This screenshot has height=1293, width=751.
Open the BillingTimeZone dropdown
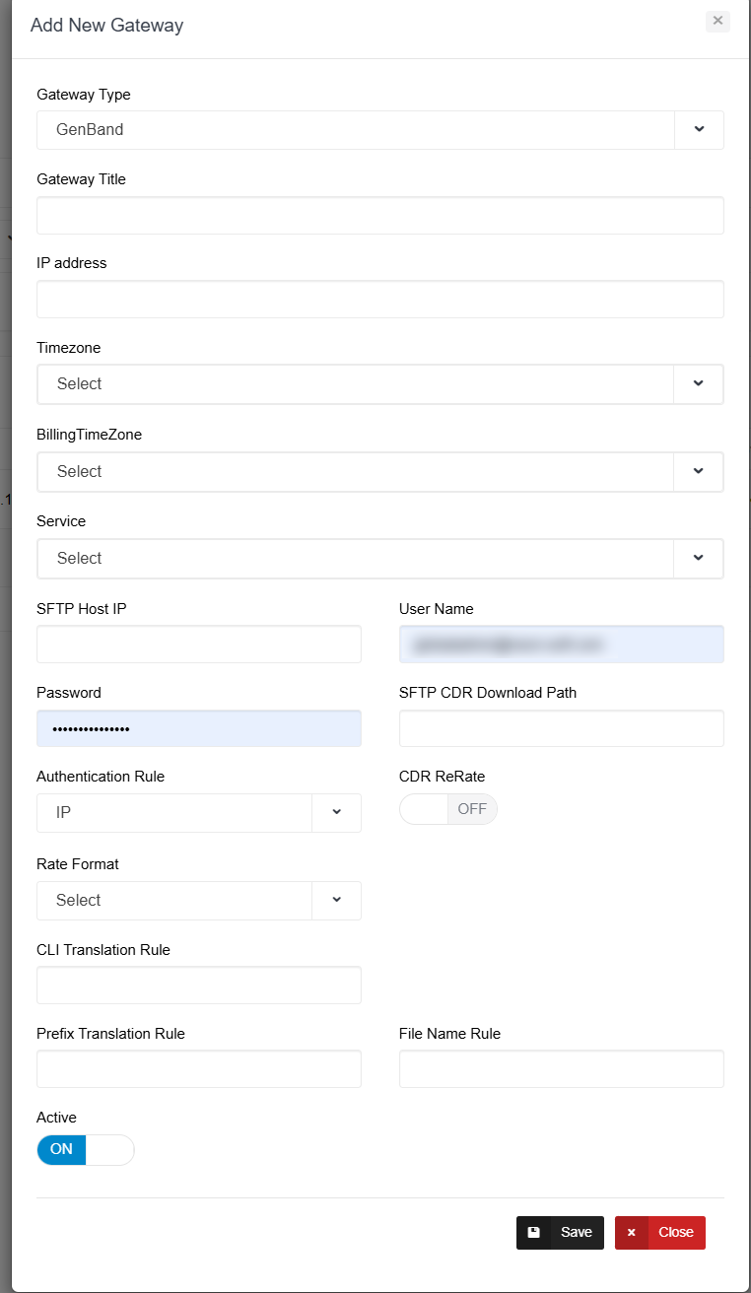point(699,471)
